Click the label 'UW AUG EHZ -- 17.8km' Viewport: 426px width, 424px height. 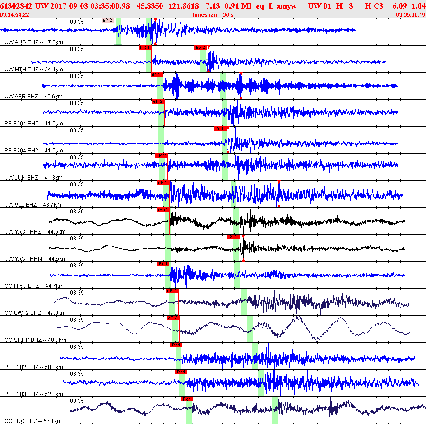(x=34, y=42)
